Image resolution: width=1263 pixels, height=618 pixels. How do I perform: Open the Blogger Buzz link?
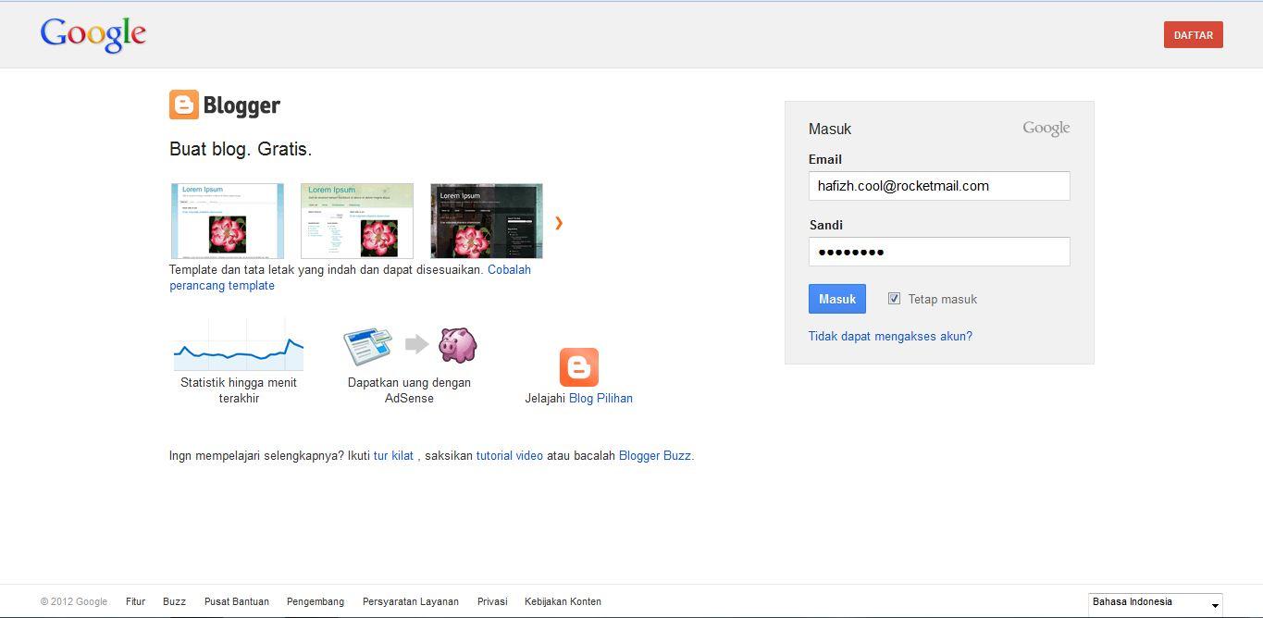coord(655,455)
